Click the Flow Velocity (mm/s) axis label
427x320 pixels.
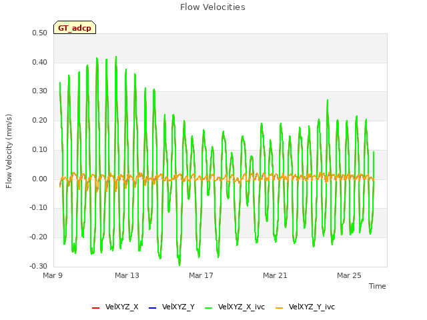point(9,151)
